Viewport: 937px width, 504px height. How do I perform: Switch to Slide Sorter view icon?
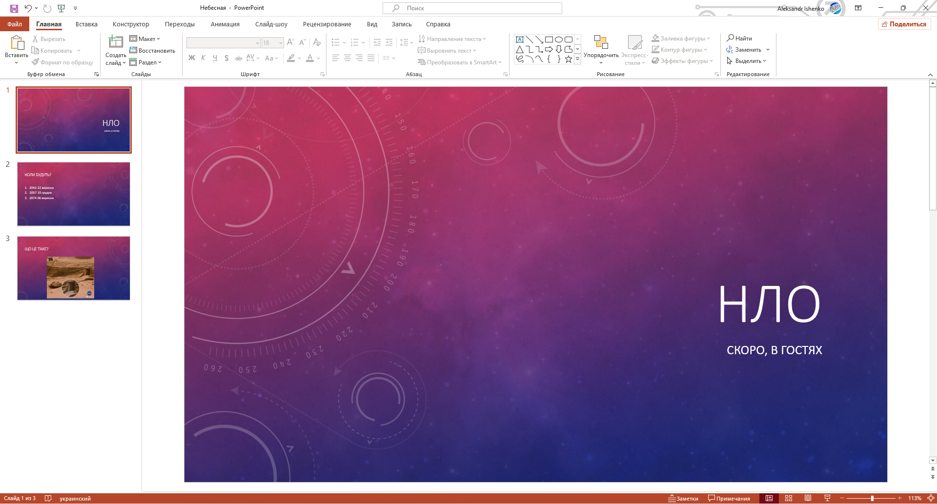[789, 498]
